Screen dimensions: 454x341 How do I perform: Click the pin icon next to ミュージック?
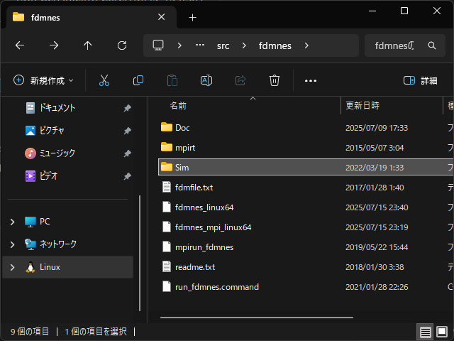[x=128, y=153]
